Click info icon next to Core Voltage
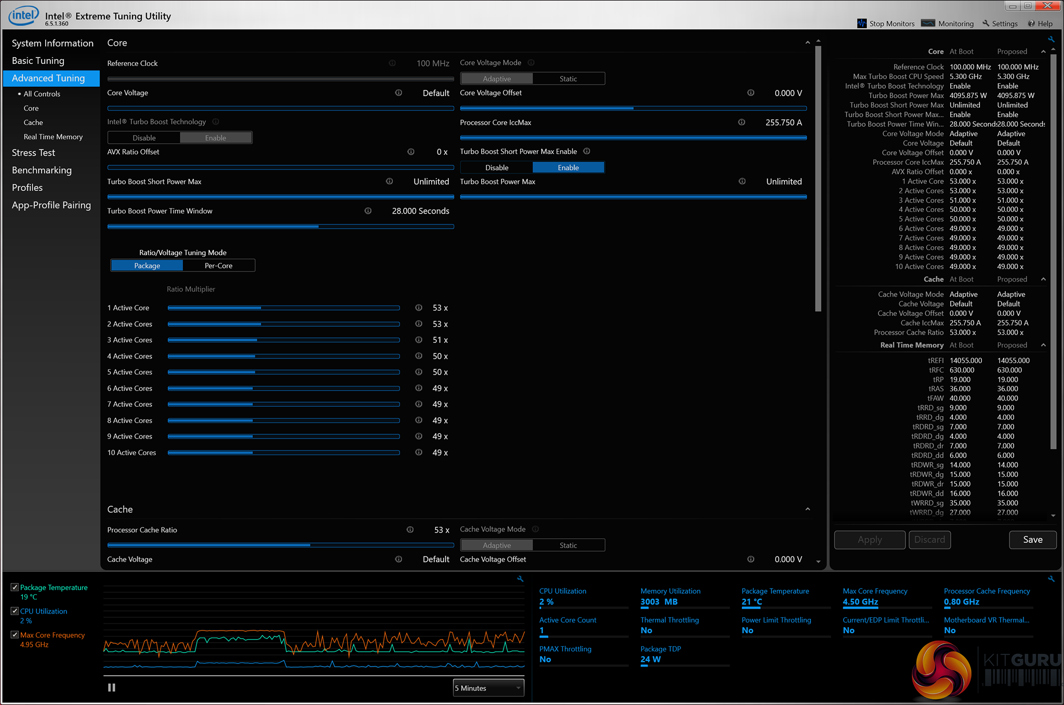 [398, 93]
